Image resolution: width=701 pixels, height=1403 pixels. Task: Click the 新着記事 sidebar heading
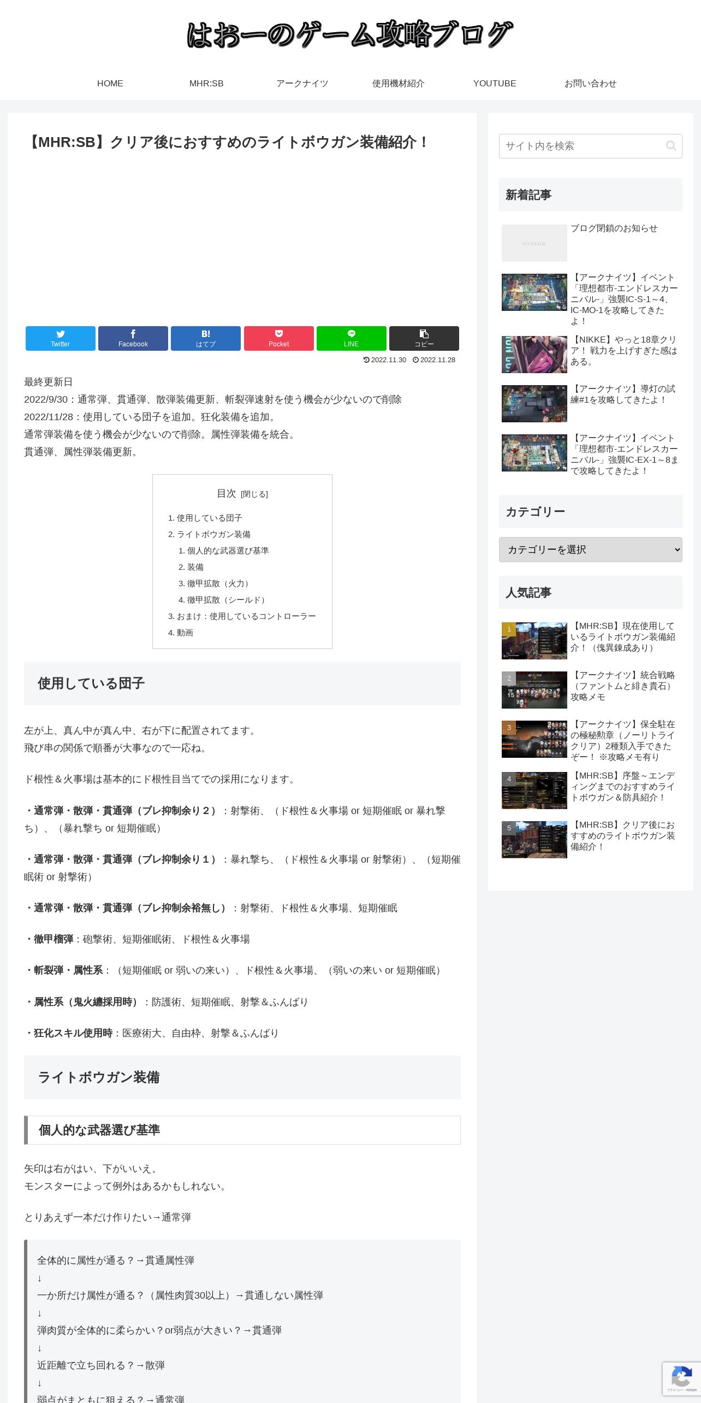coord(590,194)
